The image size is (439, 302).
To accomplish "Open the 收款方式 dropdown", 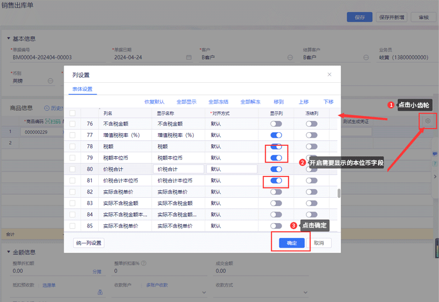I will pos(306,293).
